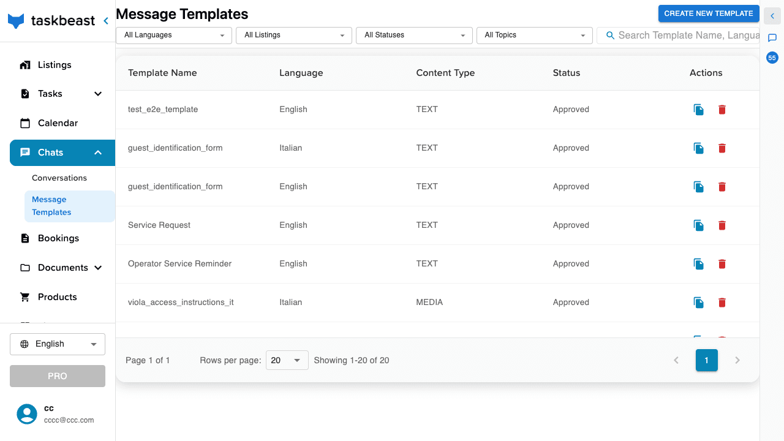This screenshot has height=441, width=784.
Task: Click the user avatar icon for cc
Action: pos(27,414)
